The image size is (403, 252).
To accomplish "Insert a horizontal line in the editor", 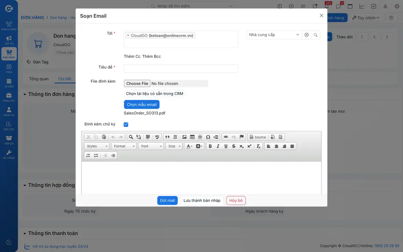I will [x=200, y=137].
